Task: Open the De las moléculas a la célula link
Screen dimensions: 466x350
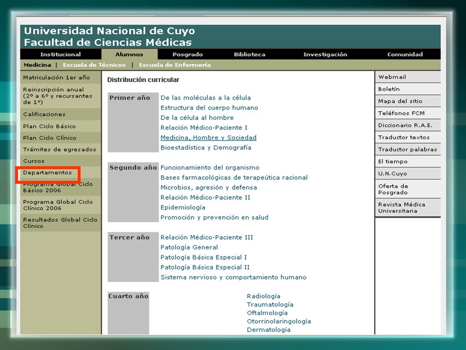Action: point(206,98)
